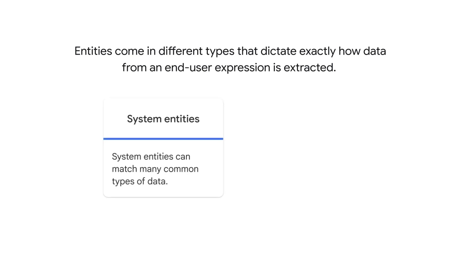Select the "System entities can" description line

[151, 156]
